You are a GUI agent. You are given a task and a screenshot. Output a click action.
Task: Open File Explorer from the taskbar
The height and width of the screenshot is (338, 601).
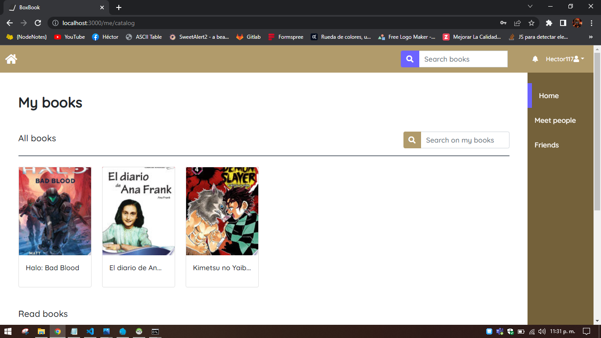(x=41, y=331)
